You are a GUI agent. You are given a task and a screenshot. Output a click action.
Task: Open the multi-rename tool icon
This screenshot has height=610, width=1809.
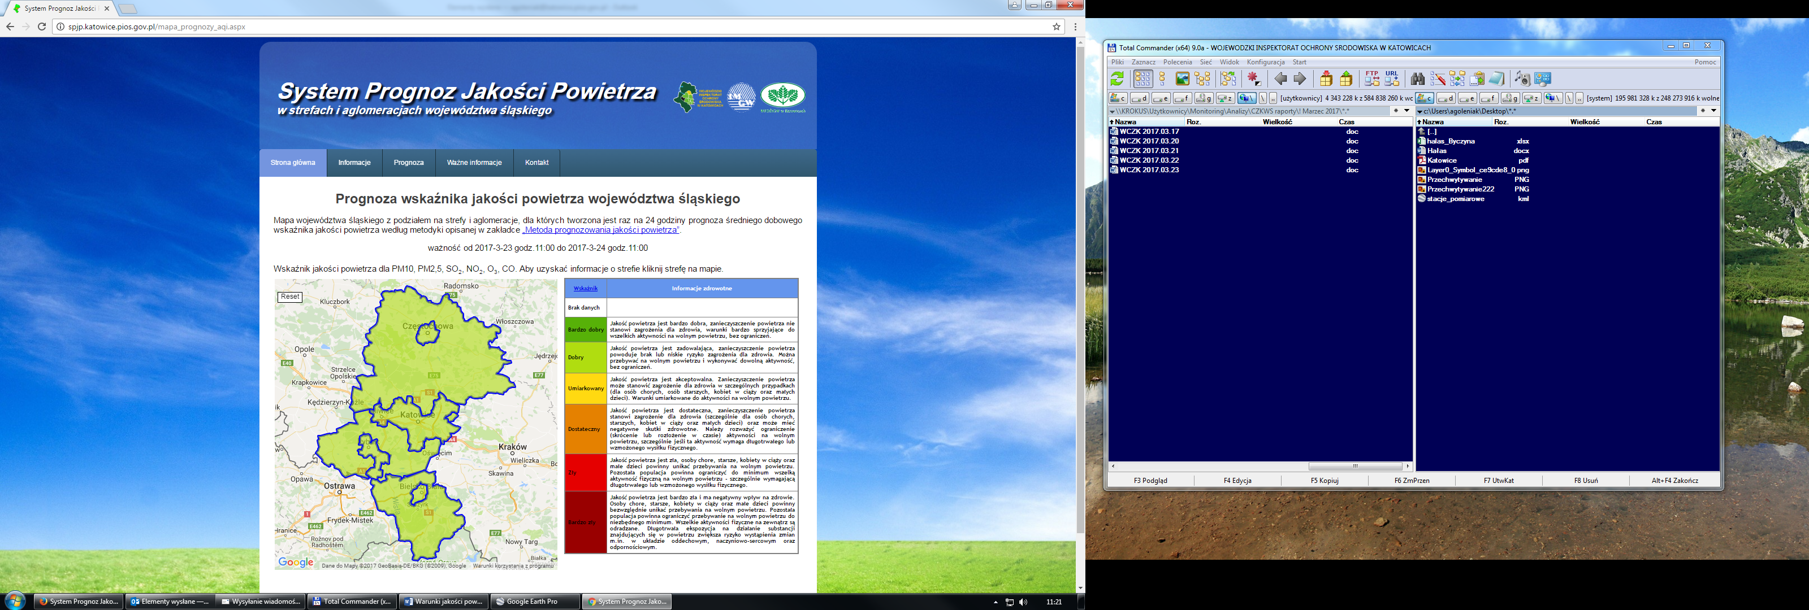click(x=1438, y=79)
